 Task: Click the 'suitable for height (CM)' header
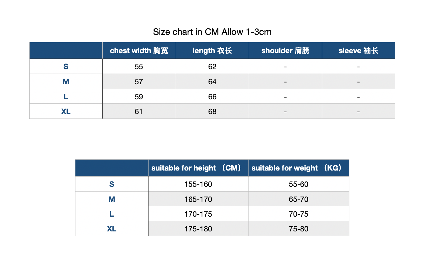(198, 168)
